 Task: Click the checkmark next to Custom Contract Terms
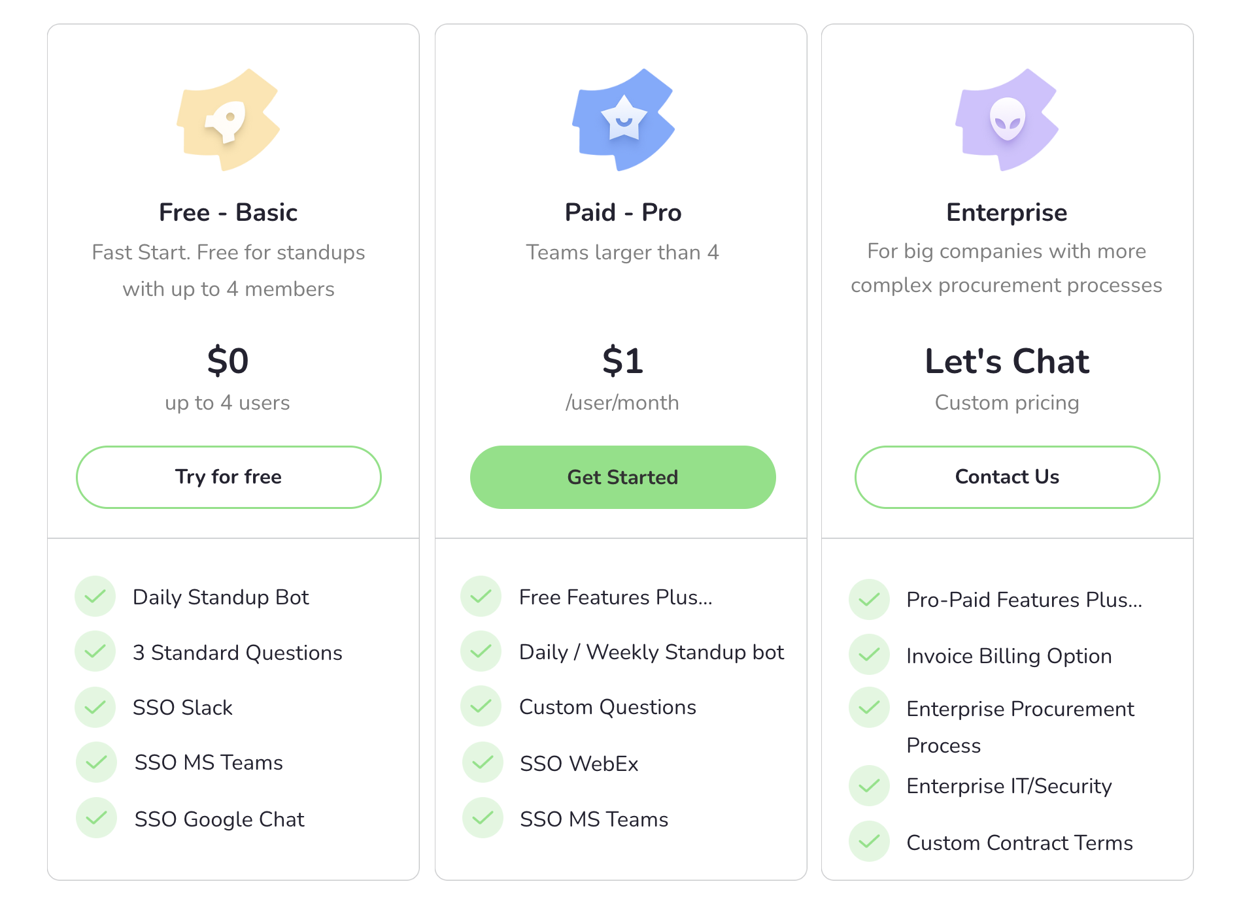coord(869,842)
